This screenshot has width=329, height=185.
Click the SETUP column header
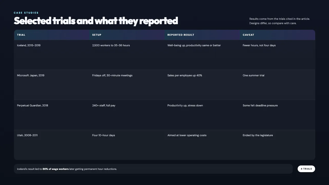tap(127, 35)
